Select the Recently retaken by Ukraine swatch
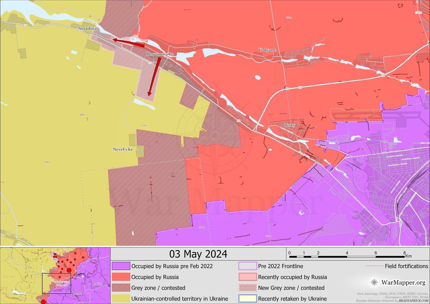The image size is (430, 304). point(247,299)
